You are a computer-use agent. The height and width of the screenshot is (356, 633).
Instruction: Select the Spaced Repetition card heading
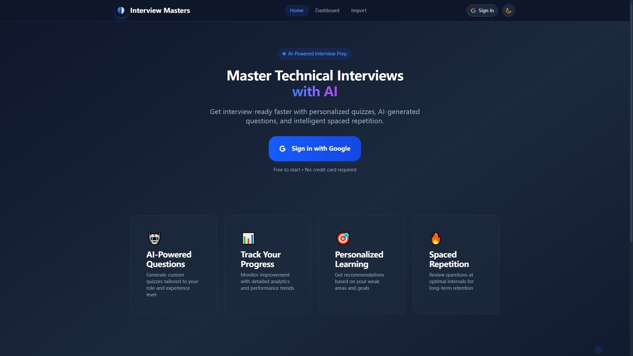pos(449,259)
